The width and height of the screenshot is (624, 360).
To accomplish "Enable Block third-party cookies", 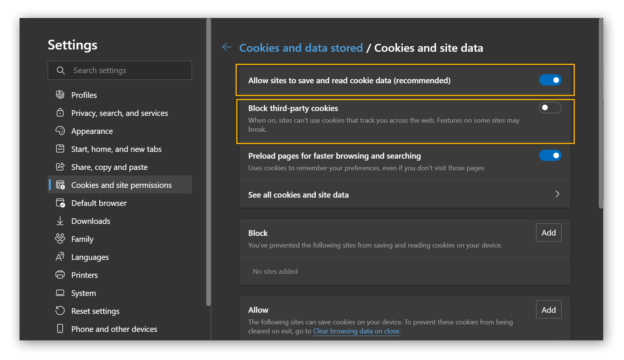I will (550, 108).
